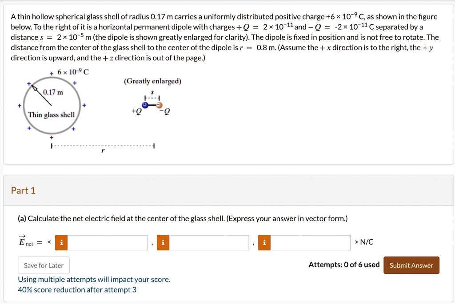Click the 6 × 10⁻⁹ C charge label
This screenshot has width=455, height=304.
point(73,72)
